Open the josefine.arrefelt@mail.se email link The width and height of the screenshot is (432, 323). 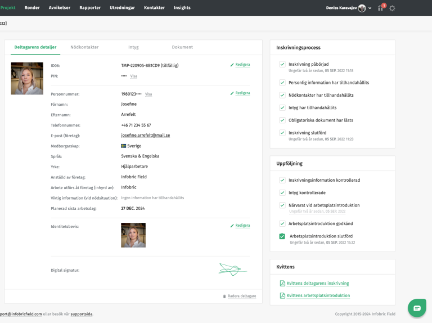click(x=145, y=135)
